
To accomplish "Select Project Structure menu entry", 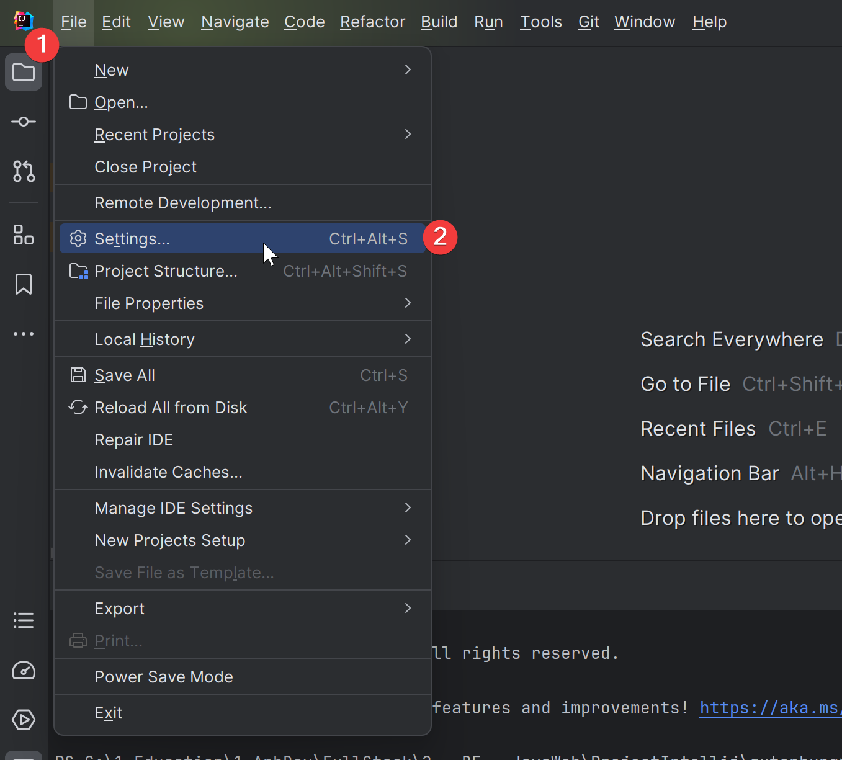I will [243, 270].
